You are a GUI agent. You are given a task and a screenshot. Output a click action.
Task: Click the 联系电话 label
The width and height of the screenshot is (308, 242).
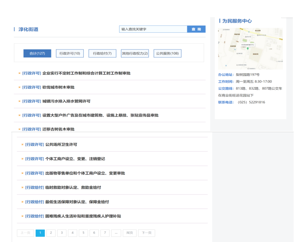coord(225,102)
